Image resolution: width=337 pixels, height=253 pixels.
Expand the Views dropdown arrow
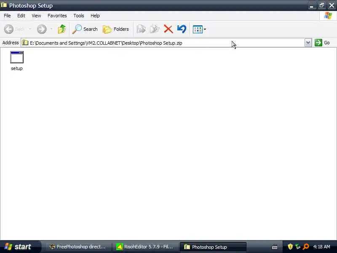click(205, 29)
